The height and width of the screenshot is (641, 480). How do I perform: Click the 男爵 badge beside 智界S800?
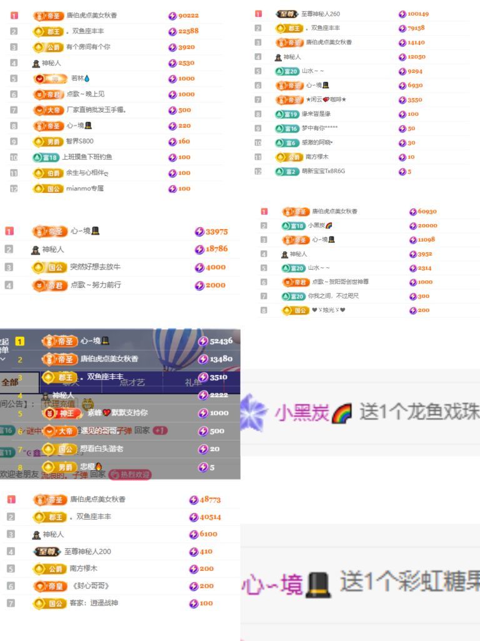[48, 141]
